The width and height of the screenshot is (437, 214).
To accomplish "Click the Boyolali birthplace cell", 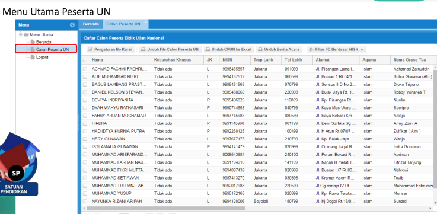I will (261, 201).
